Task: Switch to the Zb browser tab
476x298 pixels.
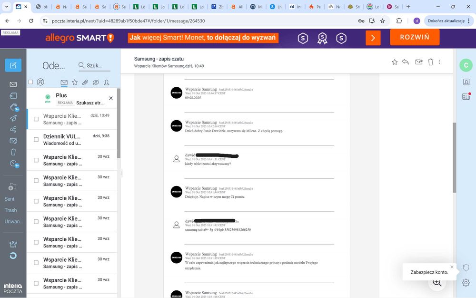Action: pos(218,7)
